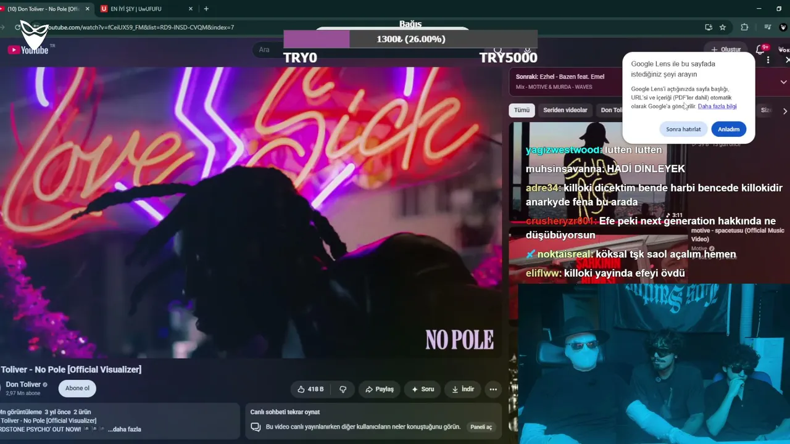790x444 pixels.
Task: Close the Don Toliver browser tab
Action: 87,9
